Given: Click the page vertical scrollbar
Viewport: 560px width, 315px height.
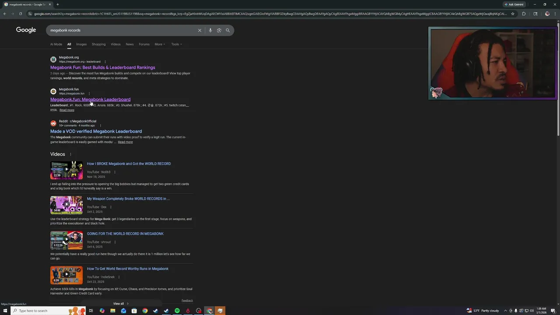Looking at the screenshot, I should (x=558, y=79).
